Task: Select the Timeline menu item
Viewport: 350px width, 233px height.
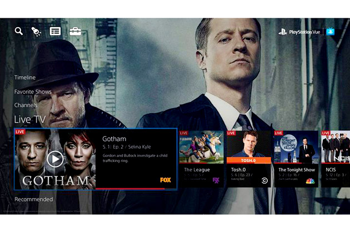Action: (25, 78)
